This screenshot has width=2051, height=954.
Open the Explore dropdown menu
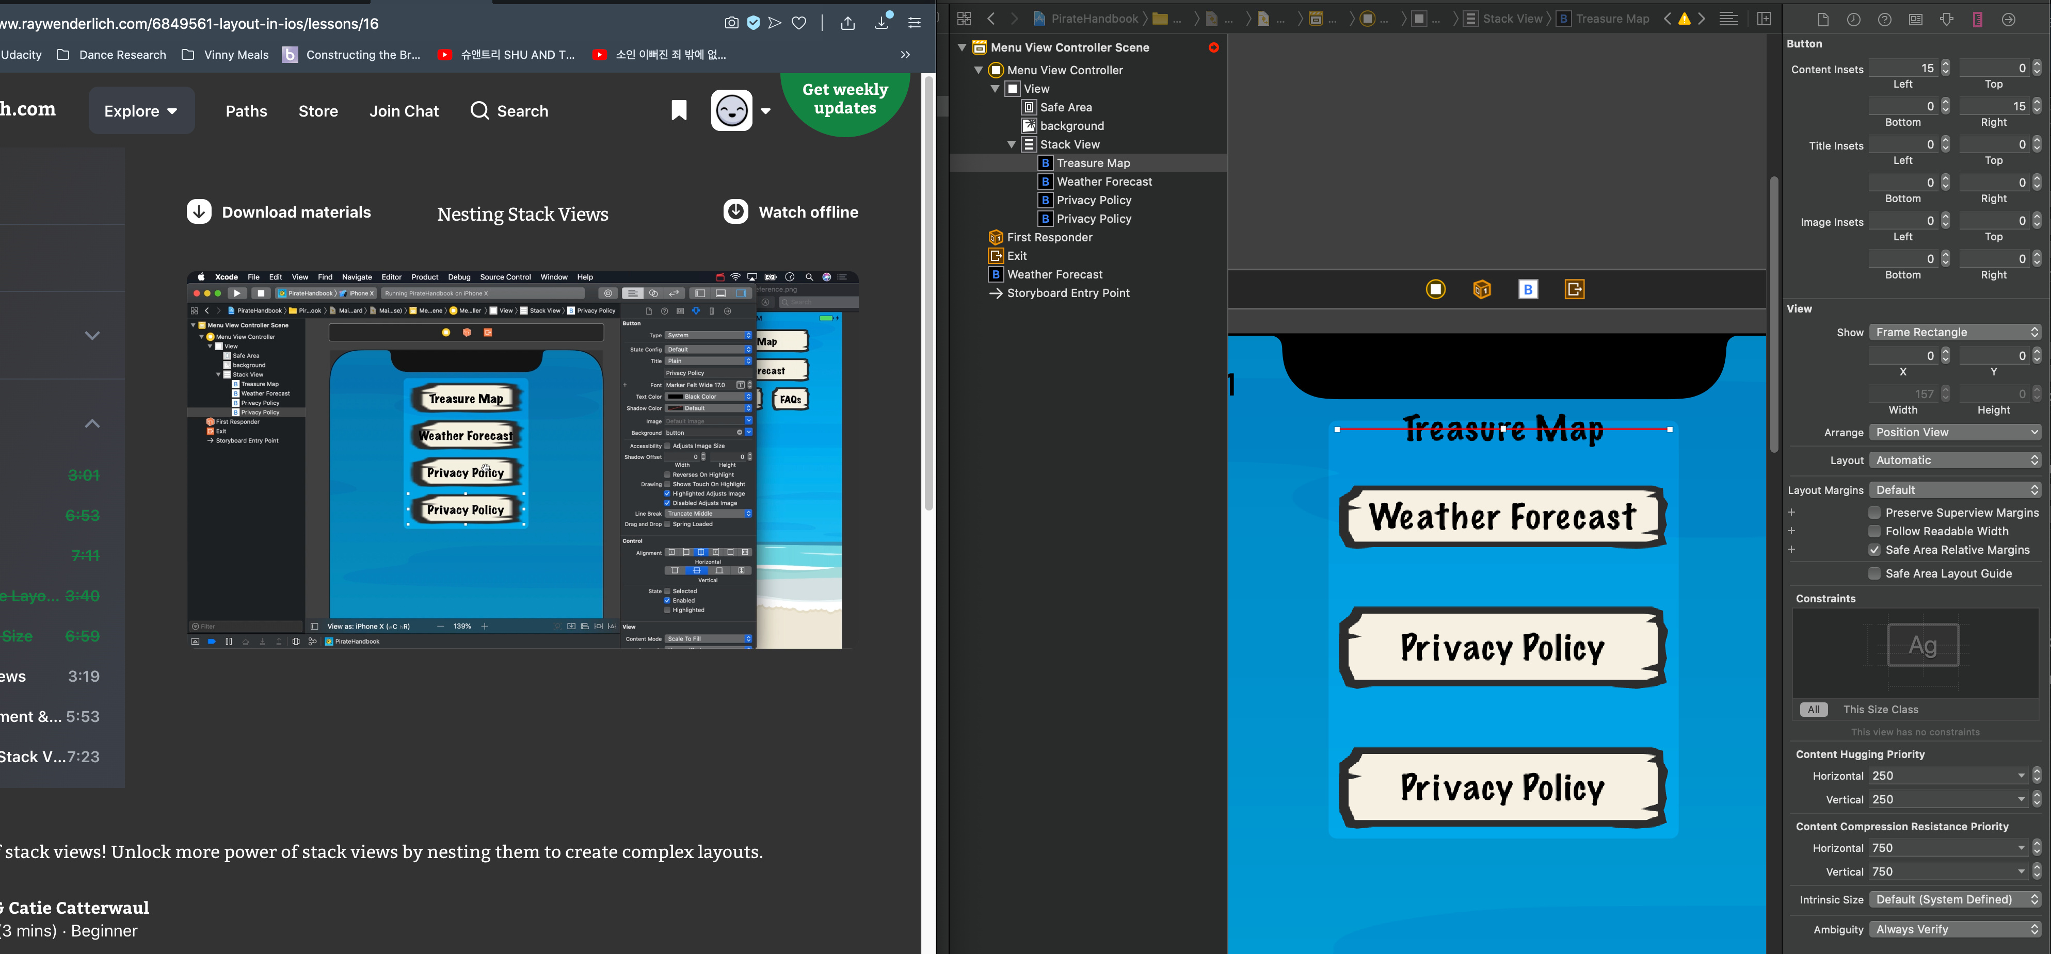(x=141, y=111)
